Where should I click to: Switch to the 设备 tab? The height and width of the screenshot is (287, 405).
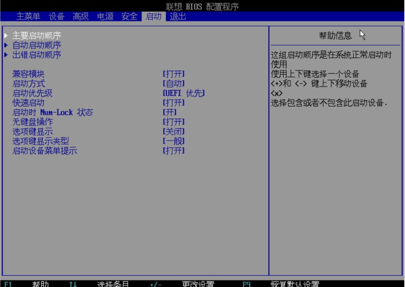(57, 17)
